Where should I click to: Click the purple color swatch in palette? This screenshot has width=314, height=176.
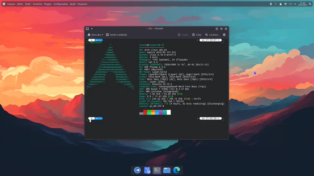point(161,113)
